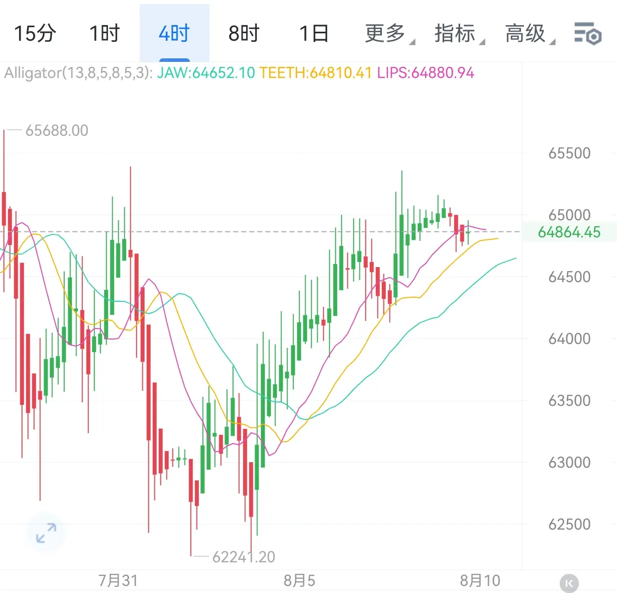Tap the expand fullscreen arrows icon
This screenshot has height=593, width=617.
[46, 533]
